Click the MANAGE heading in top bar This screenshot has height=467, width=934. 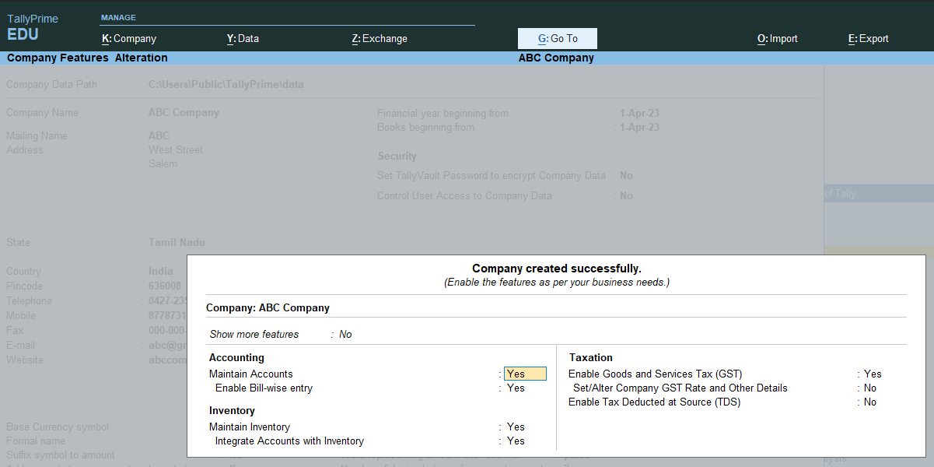pyautogui.click(x=118, y=17)
